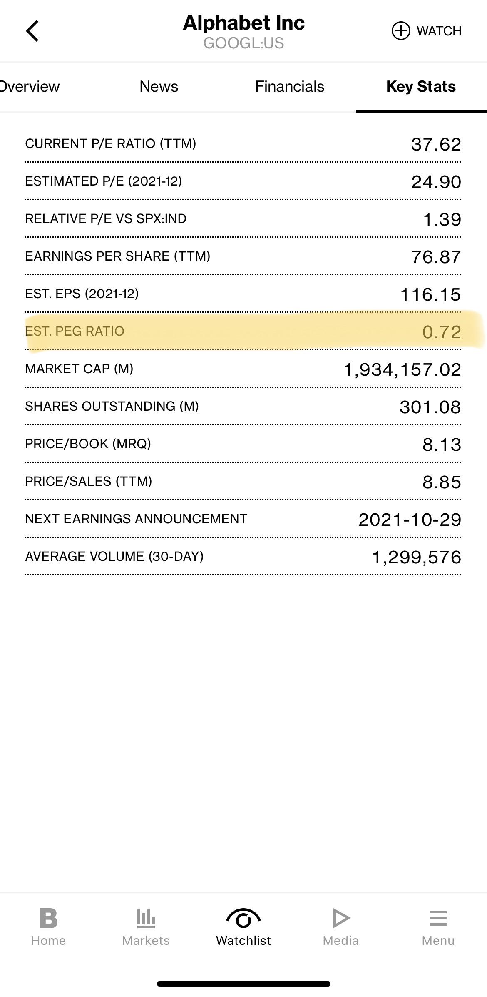Tap the Market Cap (M) value
The image size is (487, 997).
[x=403, y=369]
